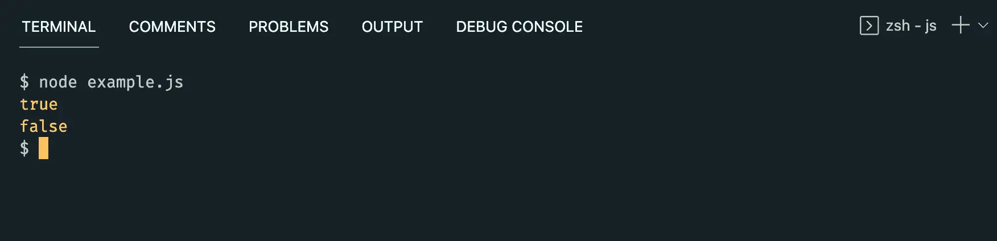
Task: Click the true output line
Action: (39, 105)
